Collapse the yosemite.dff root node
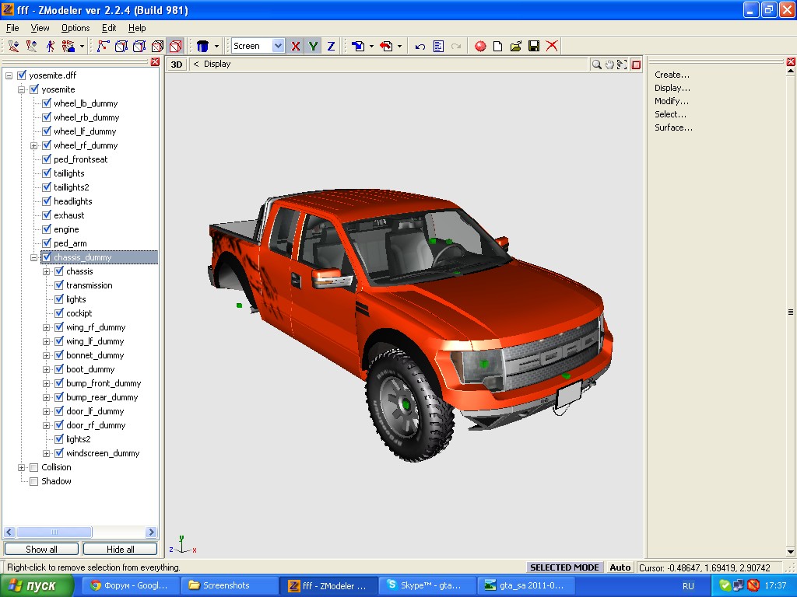This screenshot has width=797, height=597. (9, 75)
